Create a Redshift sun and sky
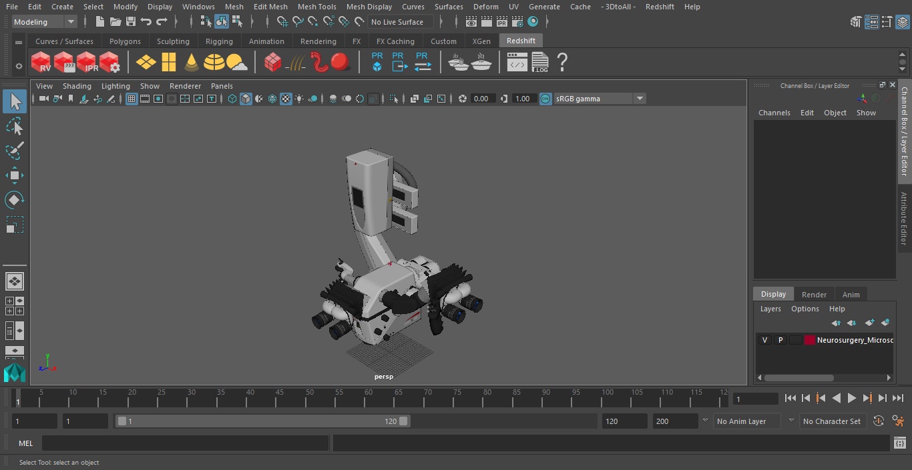912x470 pixels. click(236, 63)
